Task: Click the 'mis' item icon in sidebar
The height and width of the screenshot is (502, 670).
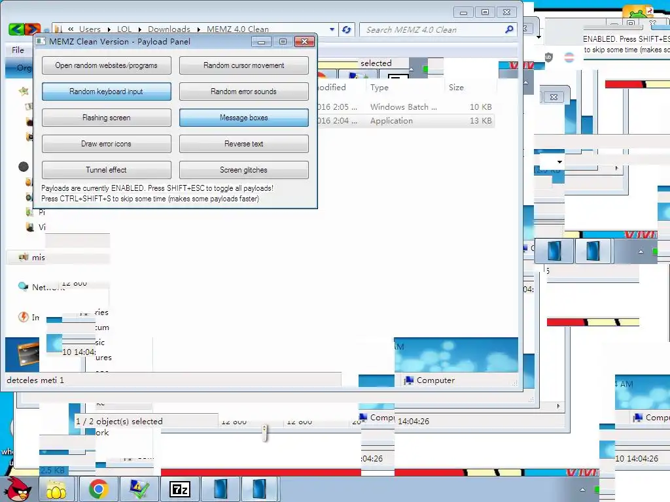Action: tap(24, 257)
